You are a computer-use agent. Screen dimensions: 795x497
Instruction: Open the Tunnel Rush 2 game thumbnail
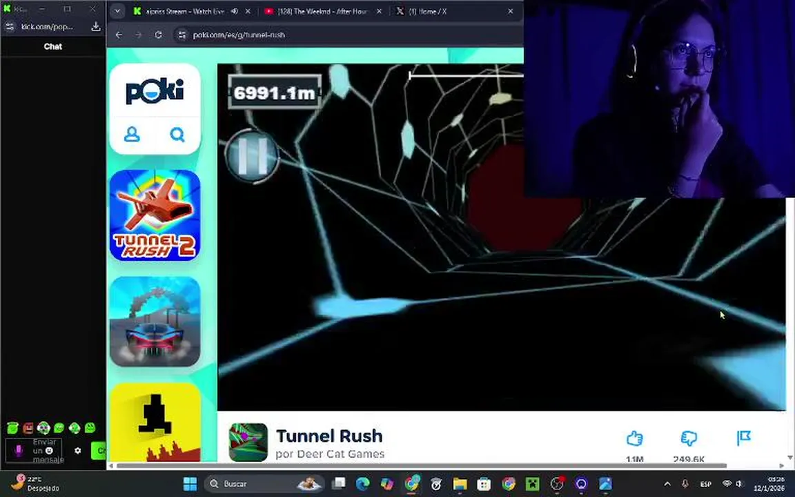click(155, 215)
